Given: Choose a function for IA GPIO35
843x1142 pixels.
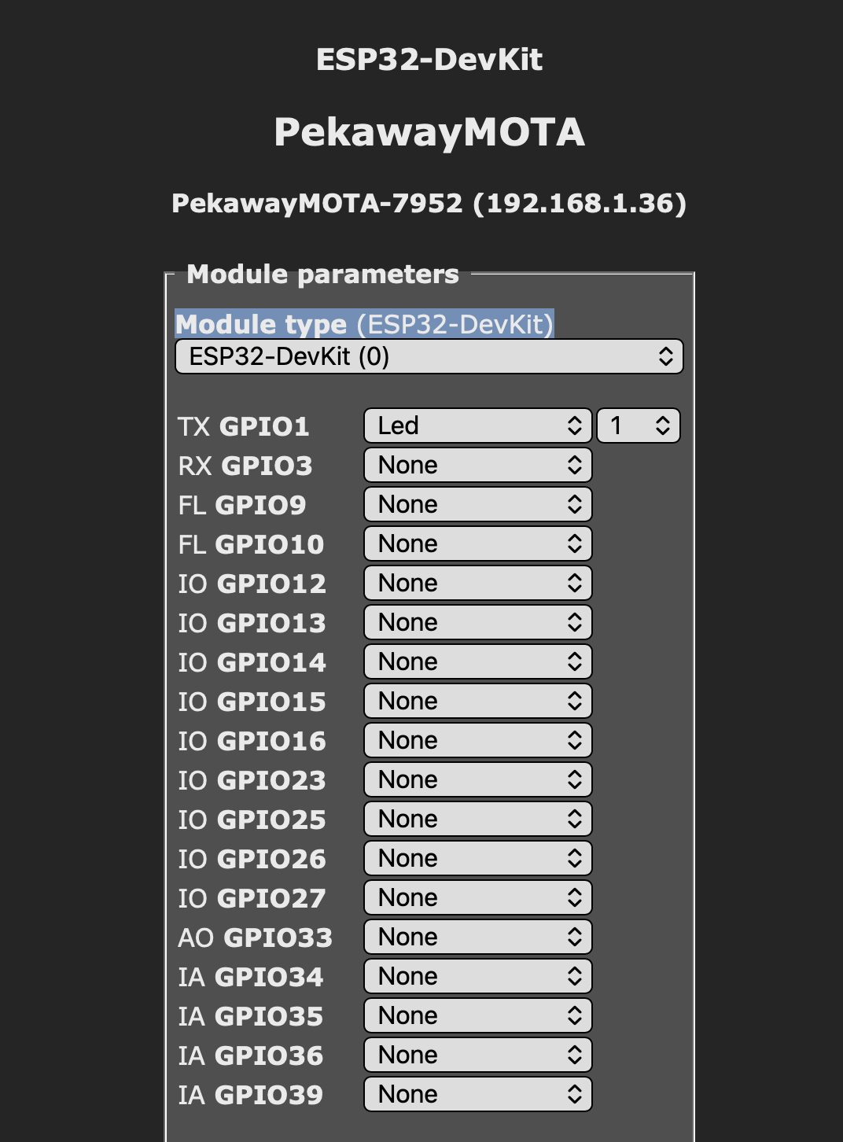Looking at the screenshot, I should coord(477,1015).
